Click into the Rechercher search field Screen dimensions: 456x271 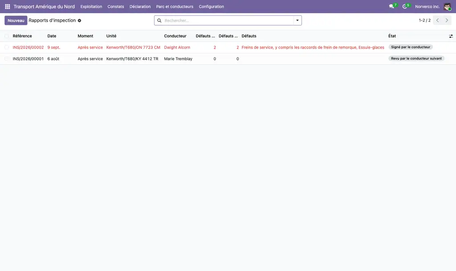228,21
